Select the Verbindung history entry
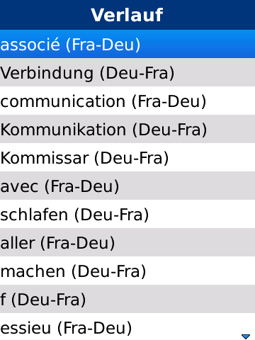Screen dimensions: 255x340 point(127,72)
